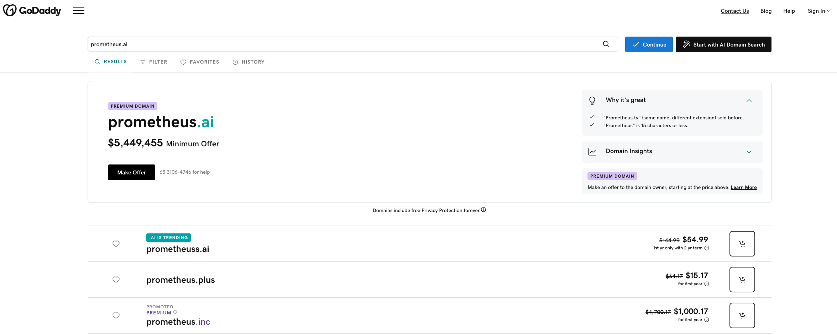Click the $15.17 price
The width and height of the screenshot is (837, 335).
(697, 276)
